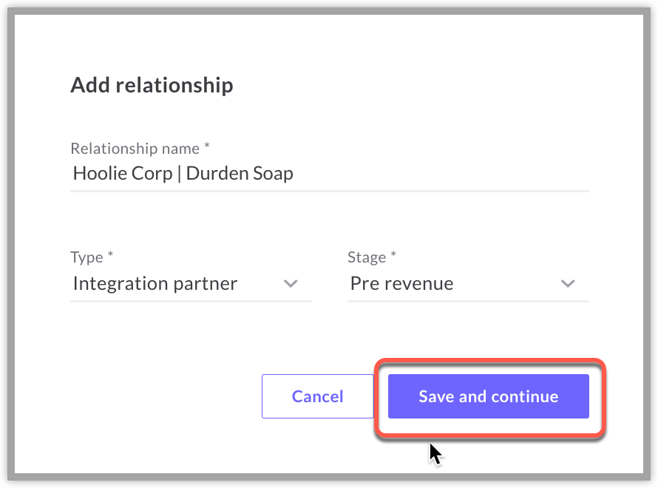
Task: Click empty area right of relationship name text
Action: (x=441, y=174)
